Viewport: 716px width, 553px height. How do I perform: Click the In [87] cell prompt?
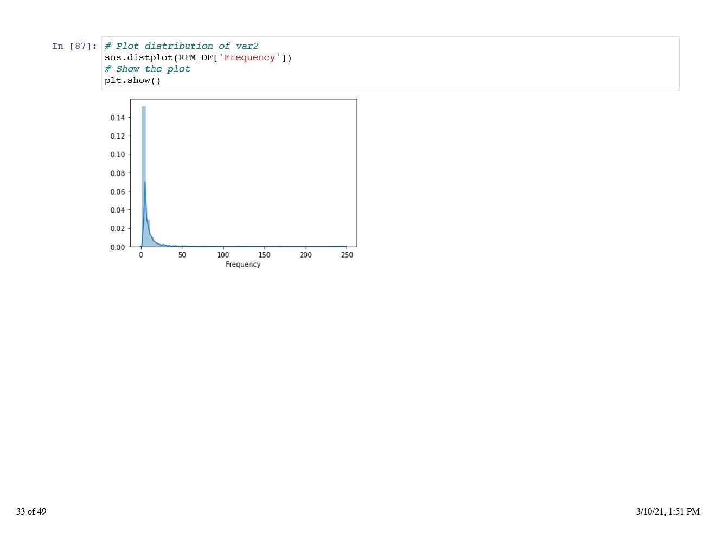74,47
